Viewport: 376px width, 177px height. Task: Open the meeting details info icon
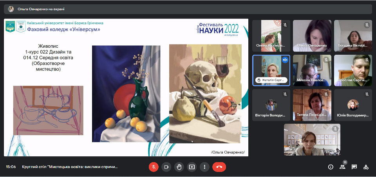[331, 167]
